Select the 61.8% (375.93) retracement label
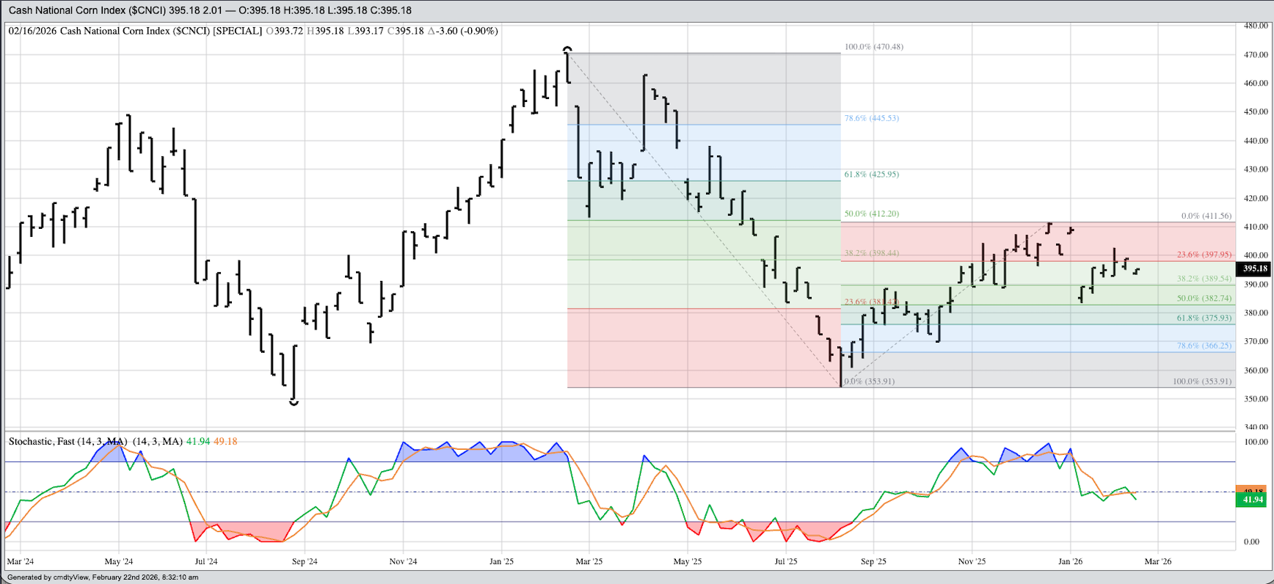 click(x=1204, y=318)
